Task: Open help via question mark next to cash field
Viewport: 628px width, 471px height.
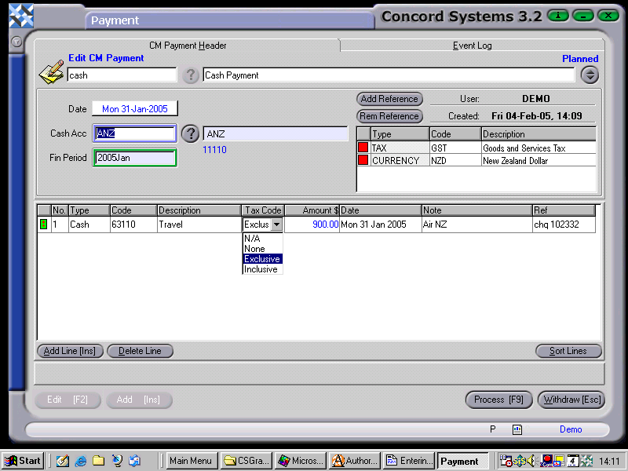Action: [x=191, y=76]
